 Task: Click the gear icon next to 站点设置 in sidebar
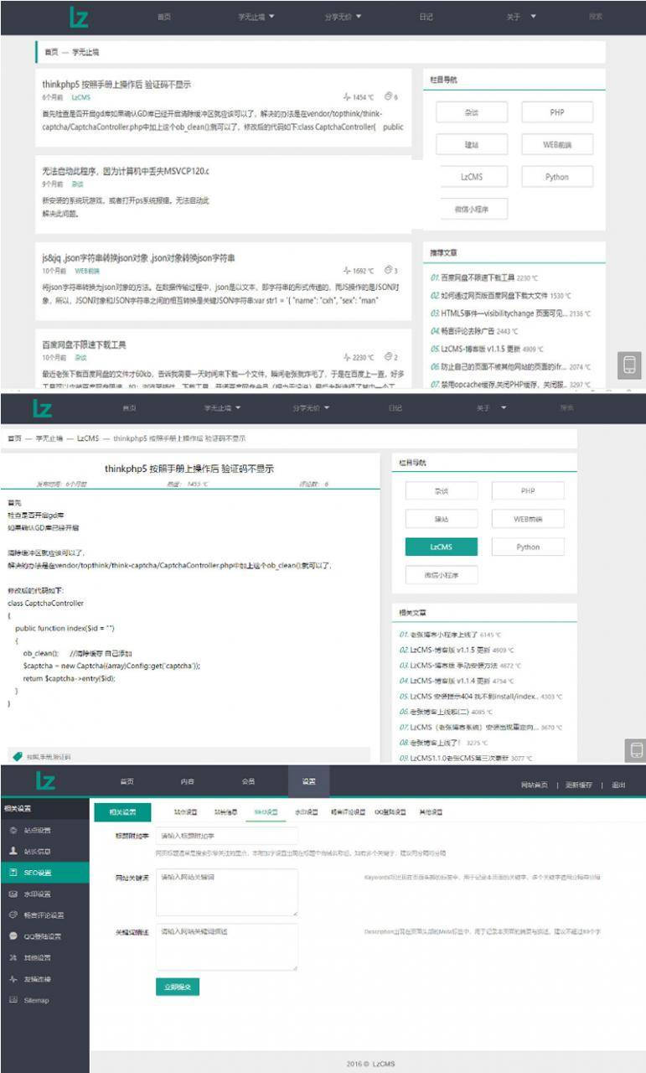click(13, 830)
